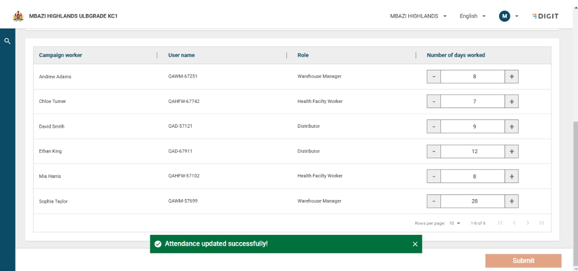Jump to first page of table
Image resolution: width=578 pixels, height=271 pixels.
coord(500,223)
